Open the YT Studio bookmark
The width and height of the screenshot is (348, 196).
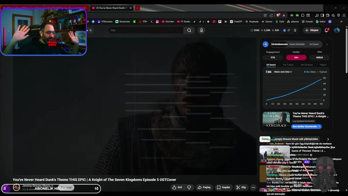pos(184,22)
